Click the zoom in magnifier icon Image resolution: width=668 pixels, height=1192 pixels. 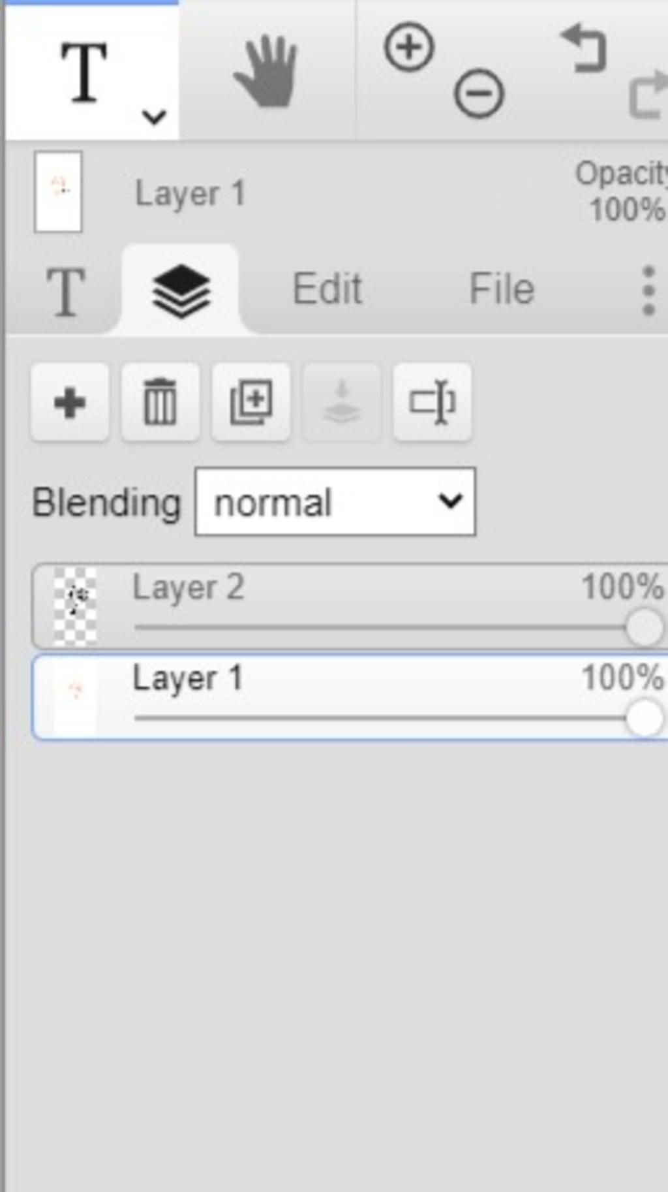[409, 47]
